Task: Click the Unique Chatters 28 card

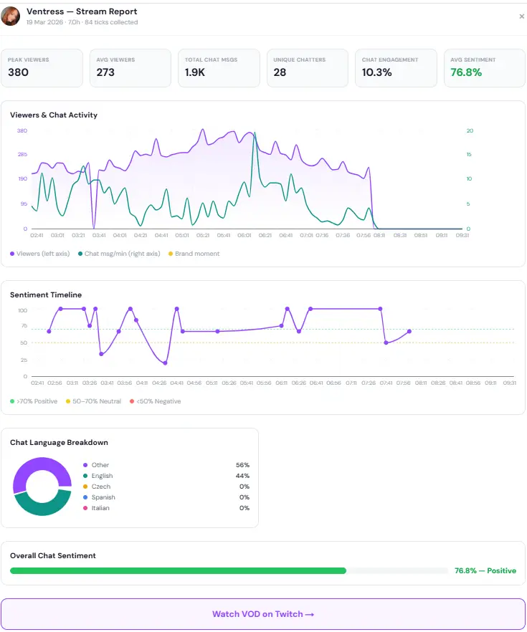Action: pyautogui.click(x=308, y=67)
